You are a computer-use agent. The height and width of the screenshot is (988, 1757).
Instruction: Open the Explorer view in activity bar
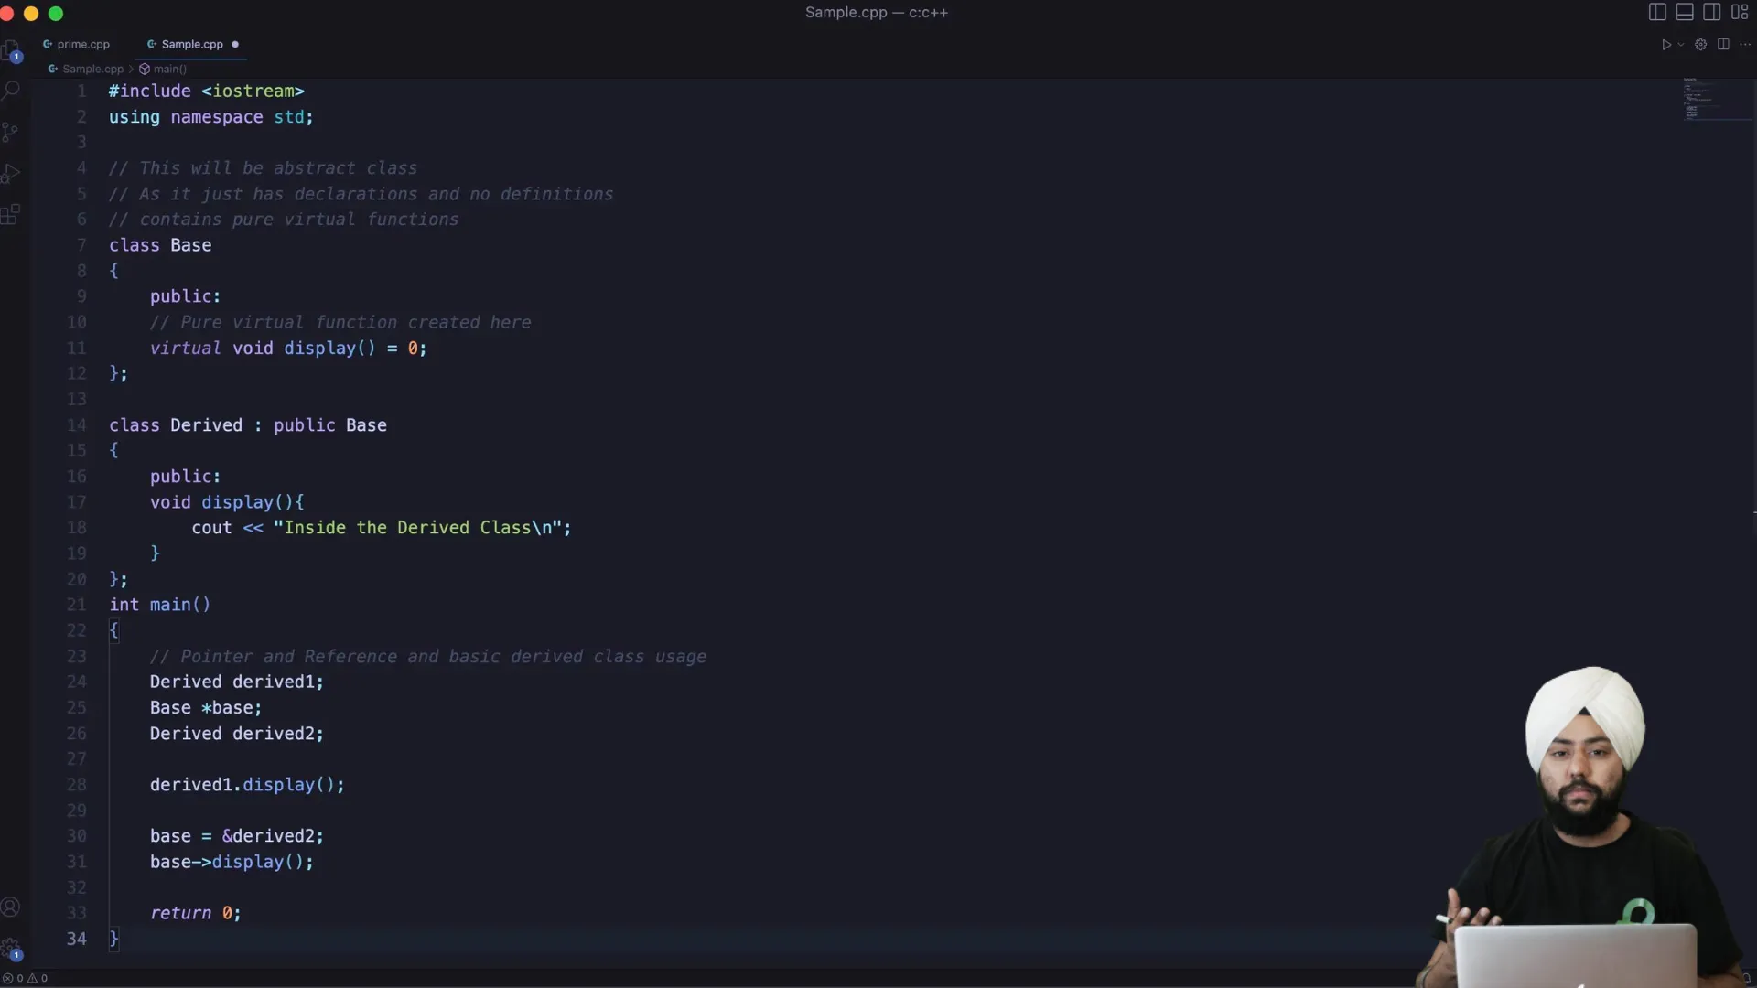click(11, 49)
